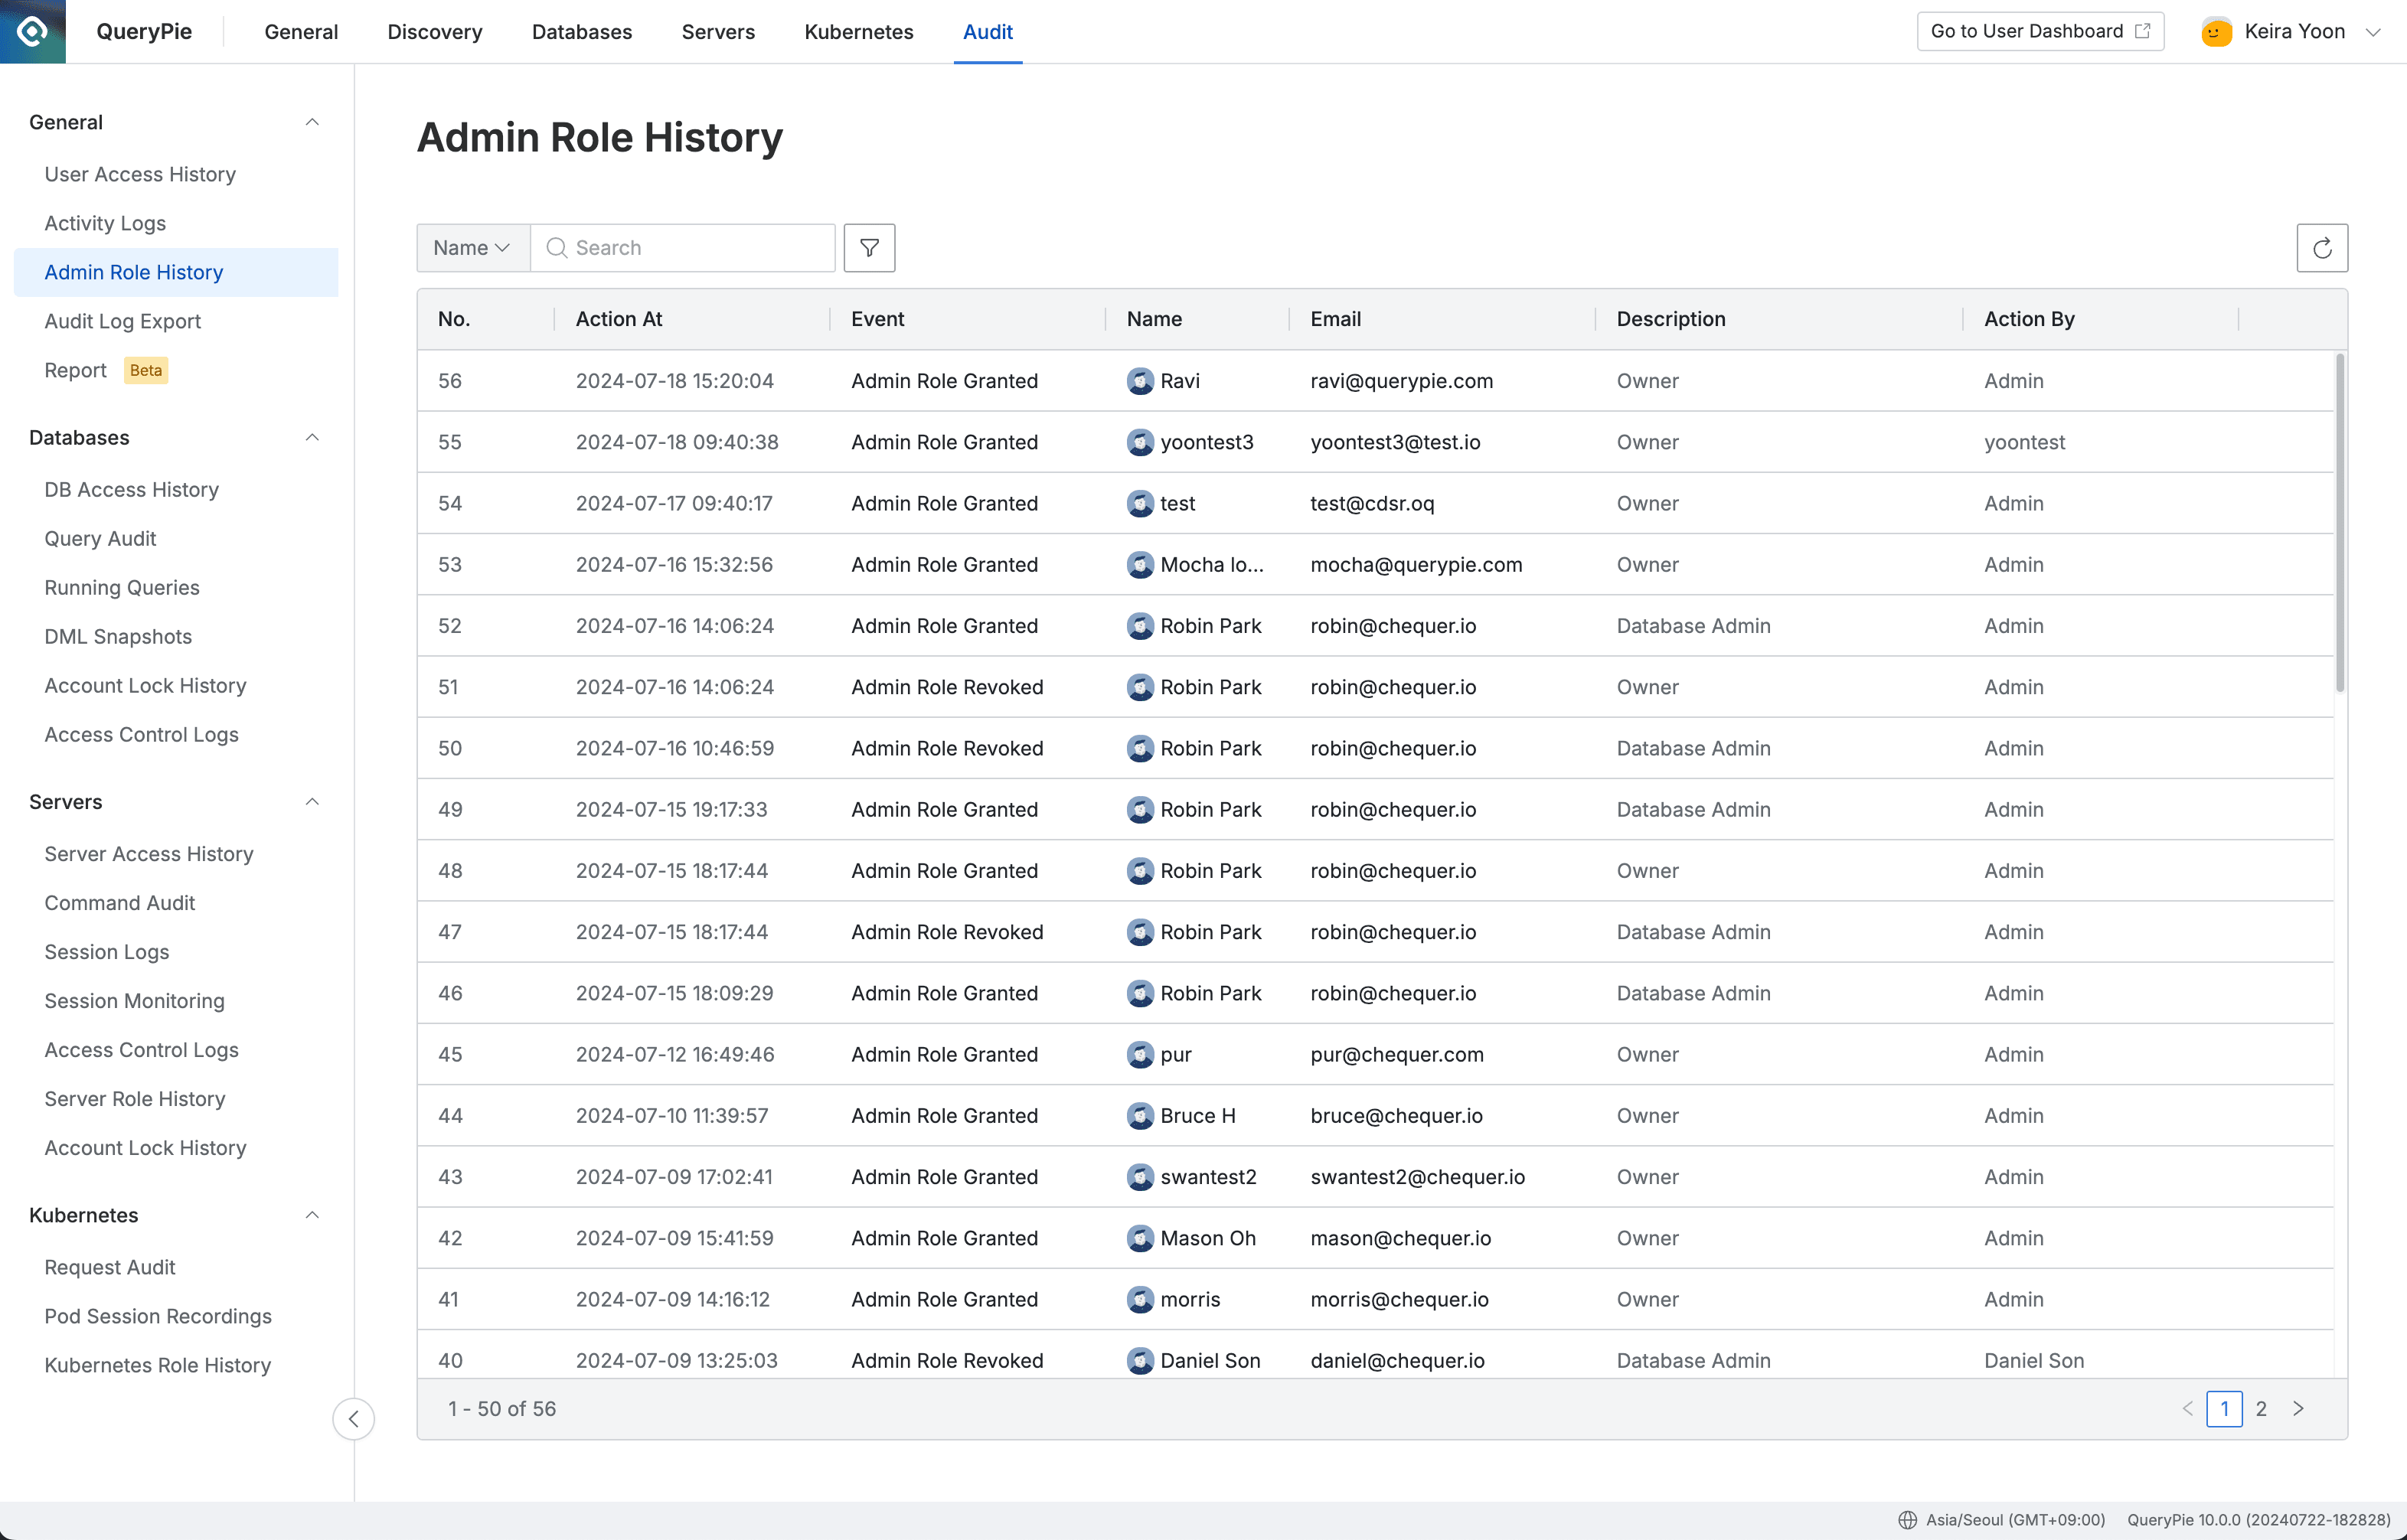
Task: Click the external link icon on Go to User Dashboard
Action: click(x=2142, y=31)
